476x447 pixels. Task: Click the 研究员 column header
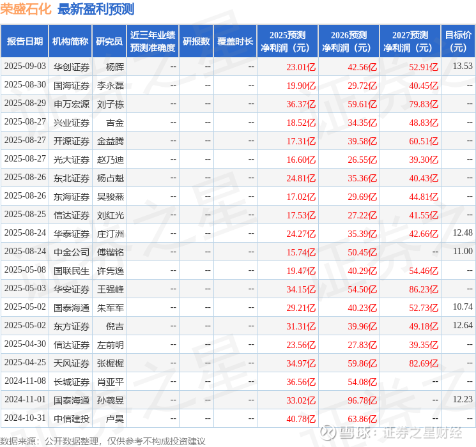coord(109,42)
